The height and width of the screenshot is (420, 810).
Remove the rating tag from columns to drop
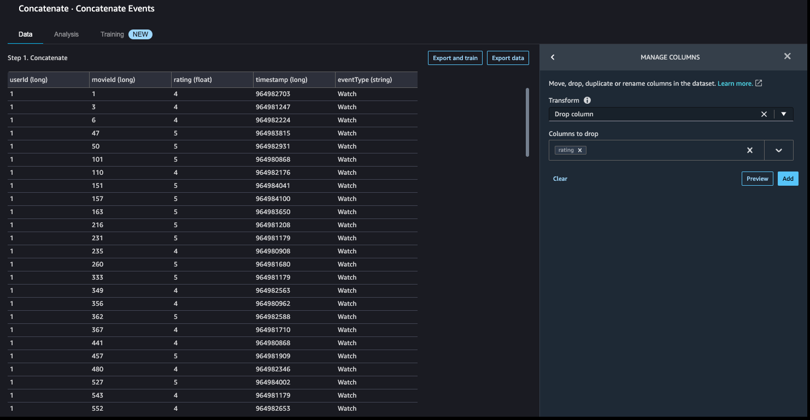coord(580,150)
